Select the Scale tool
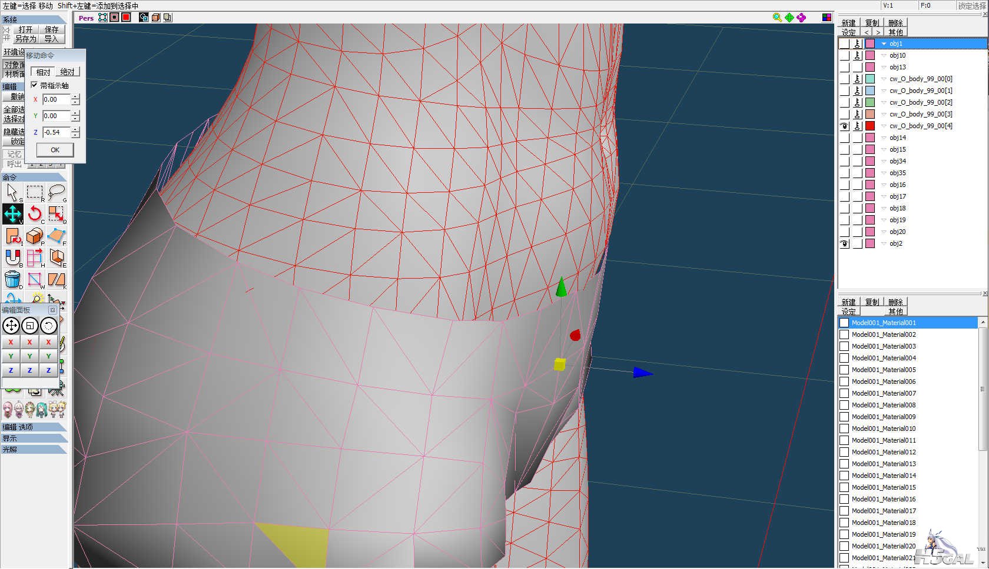 (x=57, y=214)
